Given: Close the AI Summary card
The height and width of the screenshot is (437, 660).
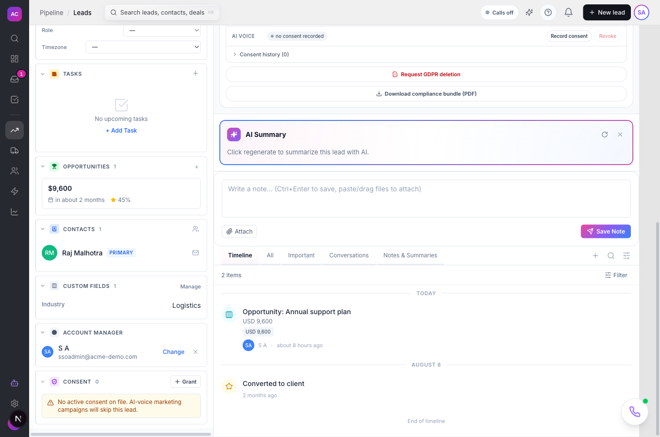Looking at the screenshot, I should click(x=620, y=134).
